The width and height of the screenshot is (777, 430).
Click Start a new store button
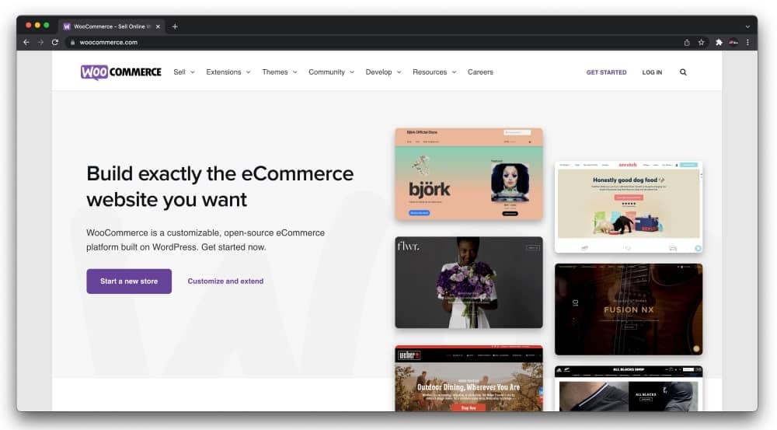129,281
